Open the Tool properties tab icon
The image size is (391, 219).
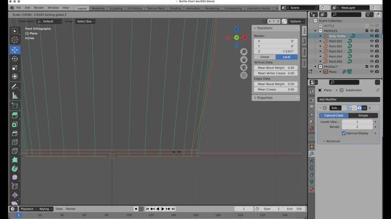coord(312,92)
